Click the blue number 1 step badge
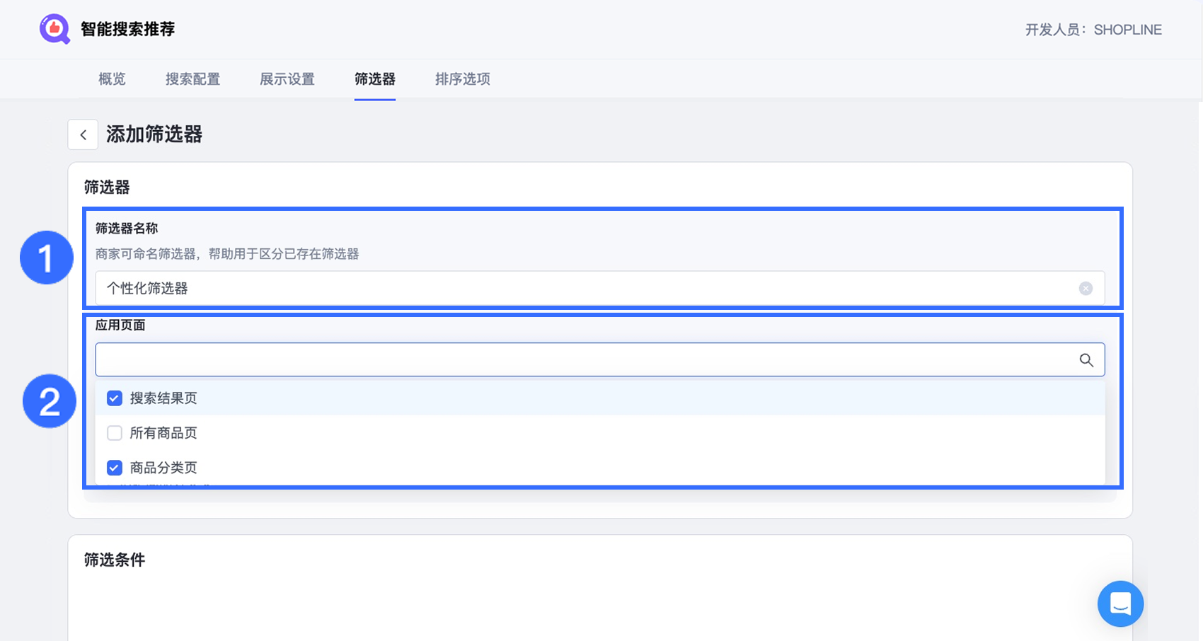Viewport: 1203px width, 641px height. click(x=47, y=258)
